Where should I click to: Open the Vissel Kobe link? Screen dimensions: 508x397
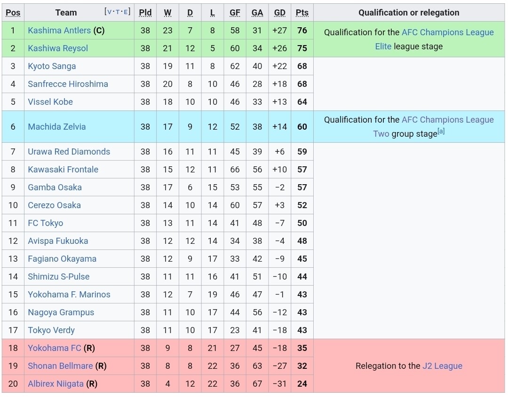[50, 102]
